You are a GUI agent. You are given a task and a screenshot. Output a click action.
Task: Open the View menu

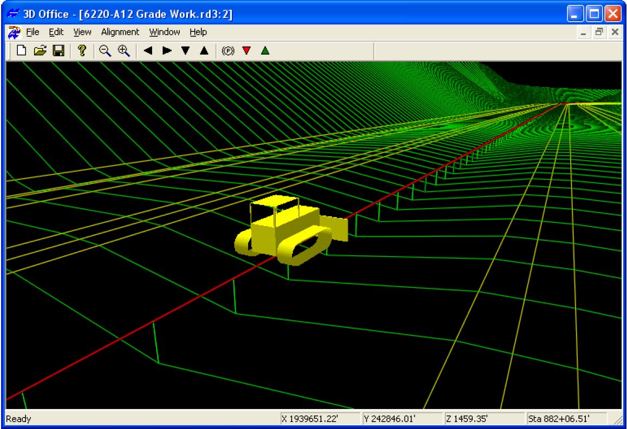click(x=82, y=32)
